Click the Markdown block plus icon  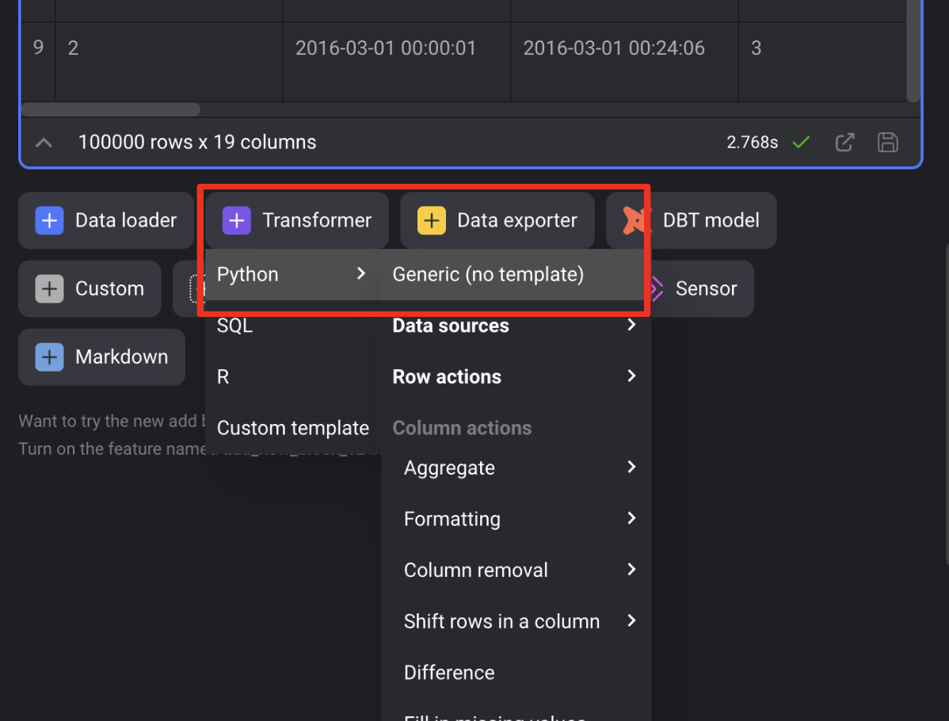pos(49,357)
